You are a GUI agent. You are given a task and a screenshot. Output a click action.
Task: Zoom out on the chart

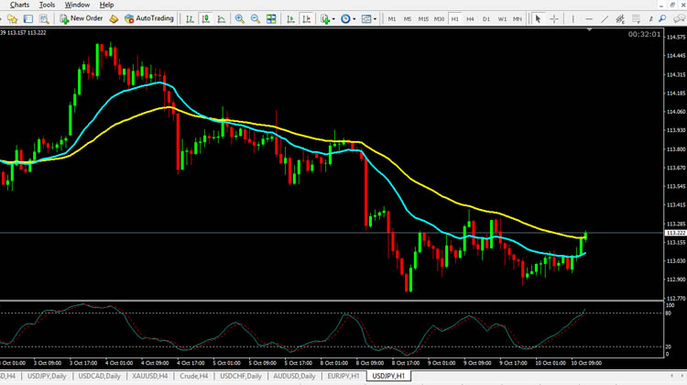click(255, 19)
